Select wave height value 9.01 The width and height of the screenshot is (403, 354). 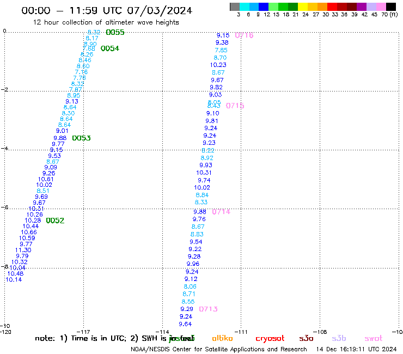pyautogui.click(x=62, y=131)
